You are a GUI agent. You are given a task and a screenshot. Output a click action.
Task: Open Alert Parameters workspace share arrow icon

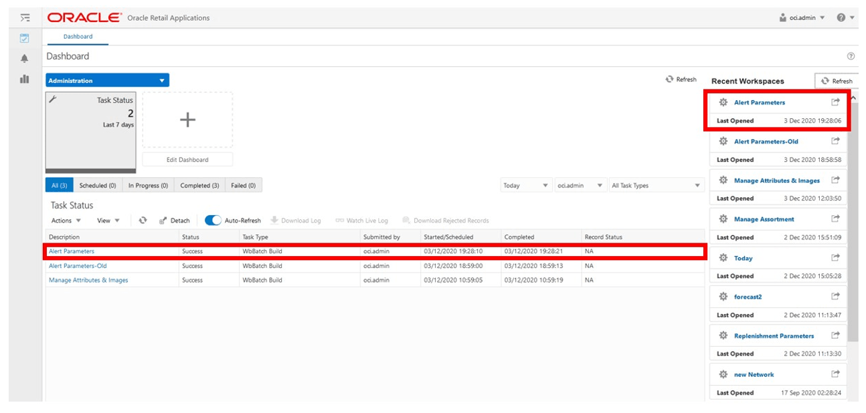coord(835,102)
